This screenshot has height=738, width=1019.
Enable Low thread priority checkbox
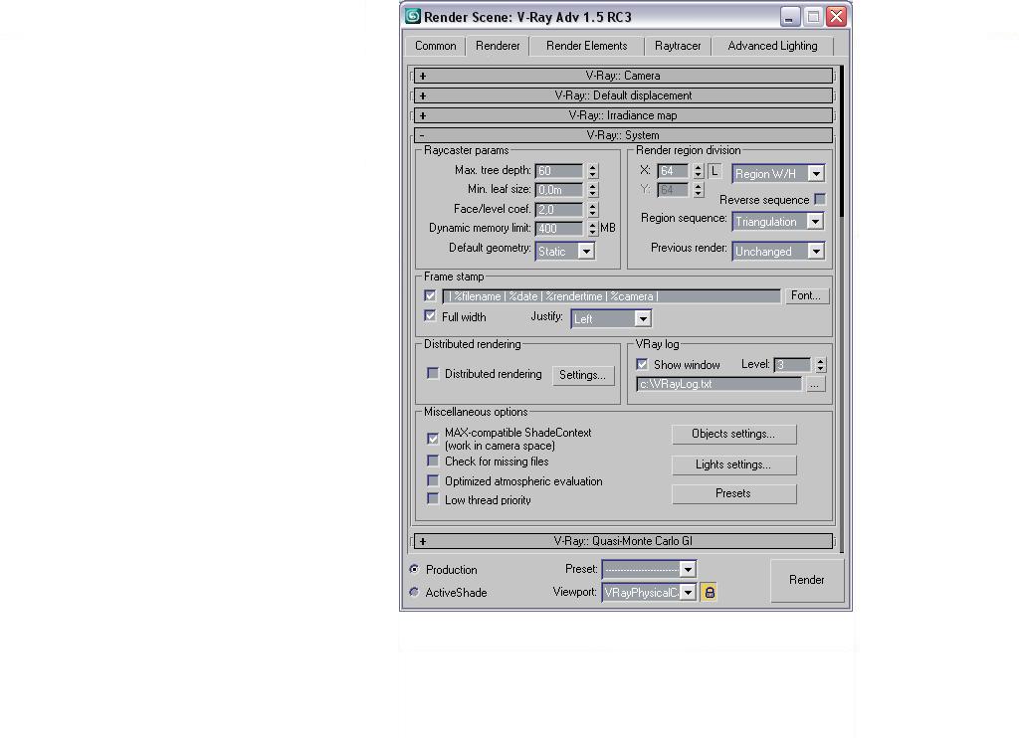pos(432,499)
